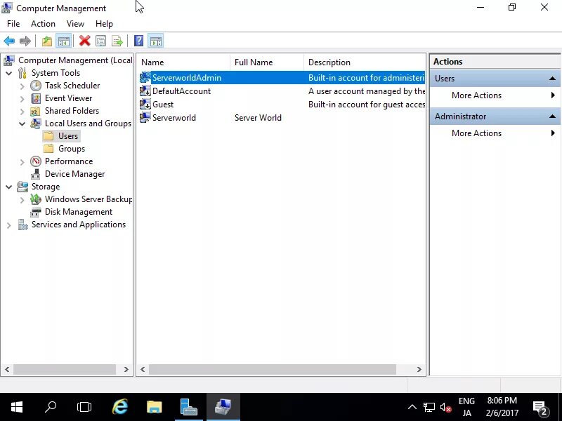Collapse the Users section in Actions pane

click(x=552, y=79)
